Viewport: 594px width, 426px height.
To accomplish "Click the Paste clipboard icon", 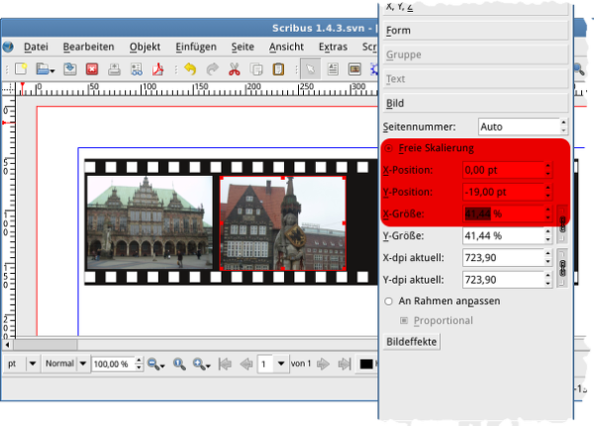I will (x=278, y=69).
